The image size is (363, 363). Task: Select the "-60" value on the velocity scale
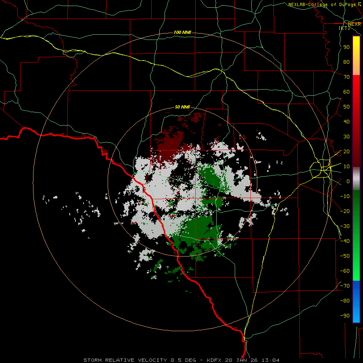click(345, 271)
